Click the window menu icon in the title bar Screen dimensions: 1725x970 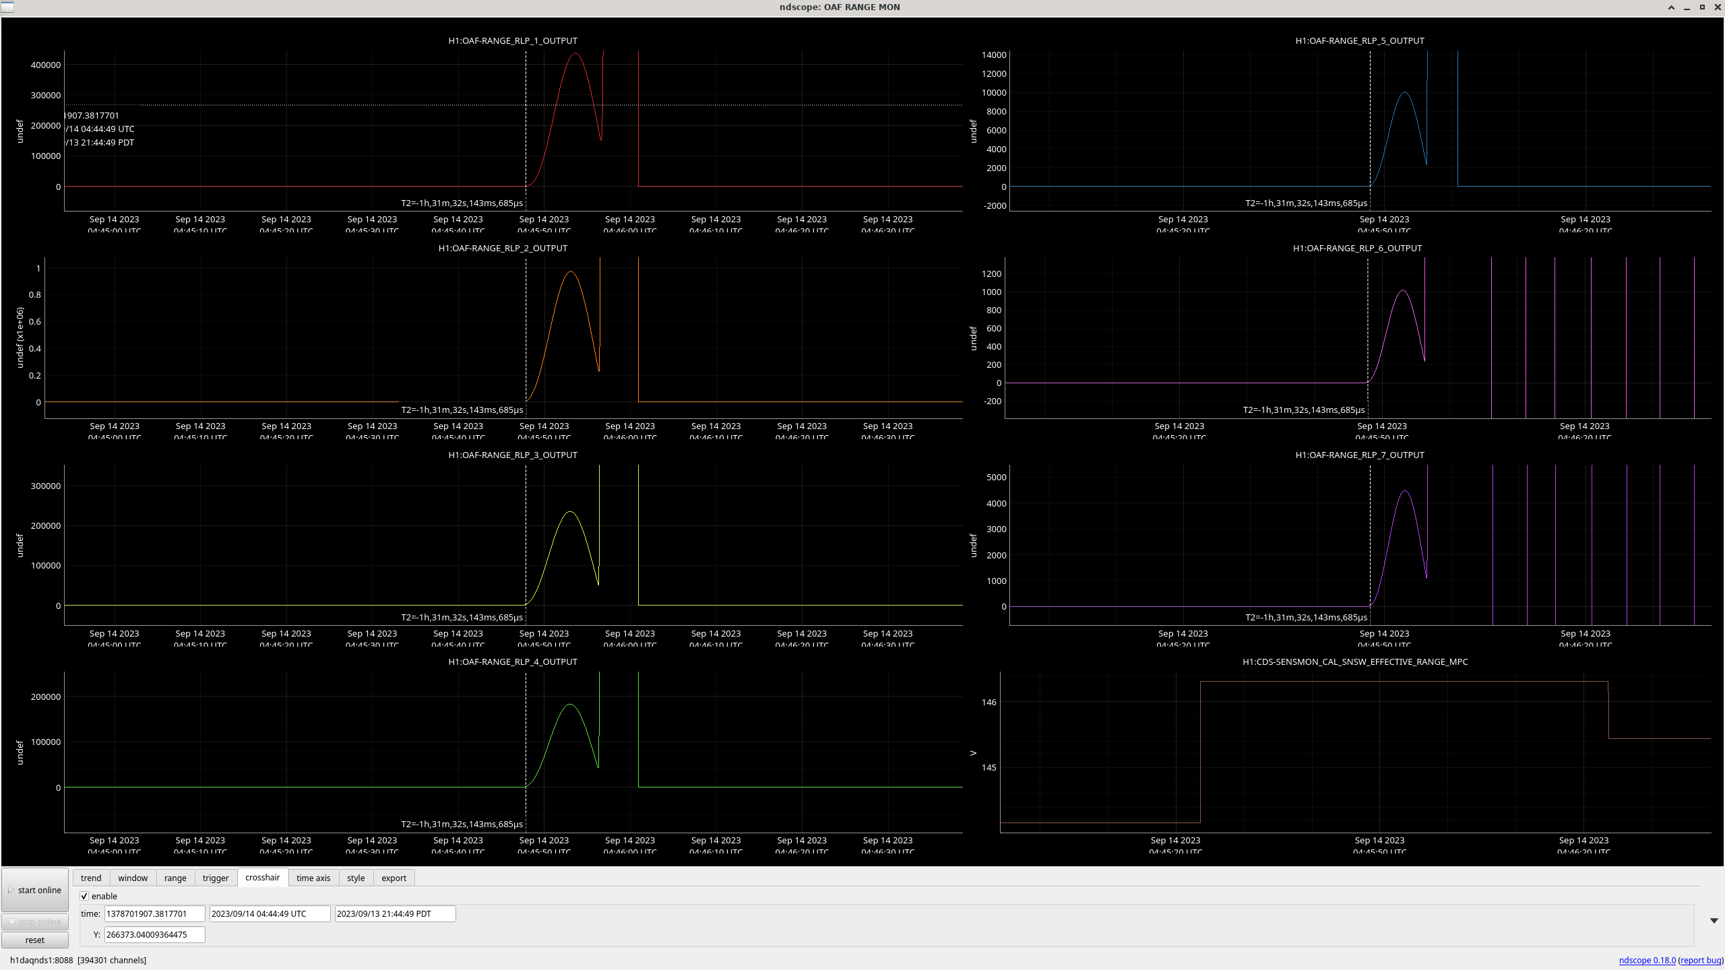7,7
